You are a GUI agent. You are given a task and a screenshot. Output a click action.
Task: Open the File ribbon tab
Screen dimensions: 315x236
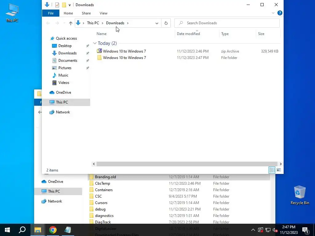coord(51,13)
